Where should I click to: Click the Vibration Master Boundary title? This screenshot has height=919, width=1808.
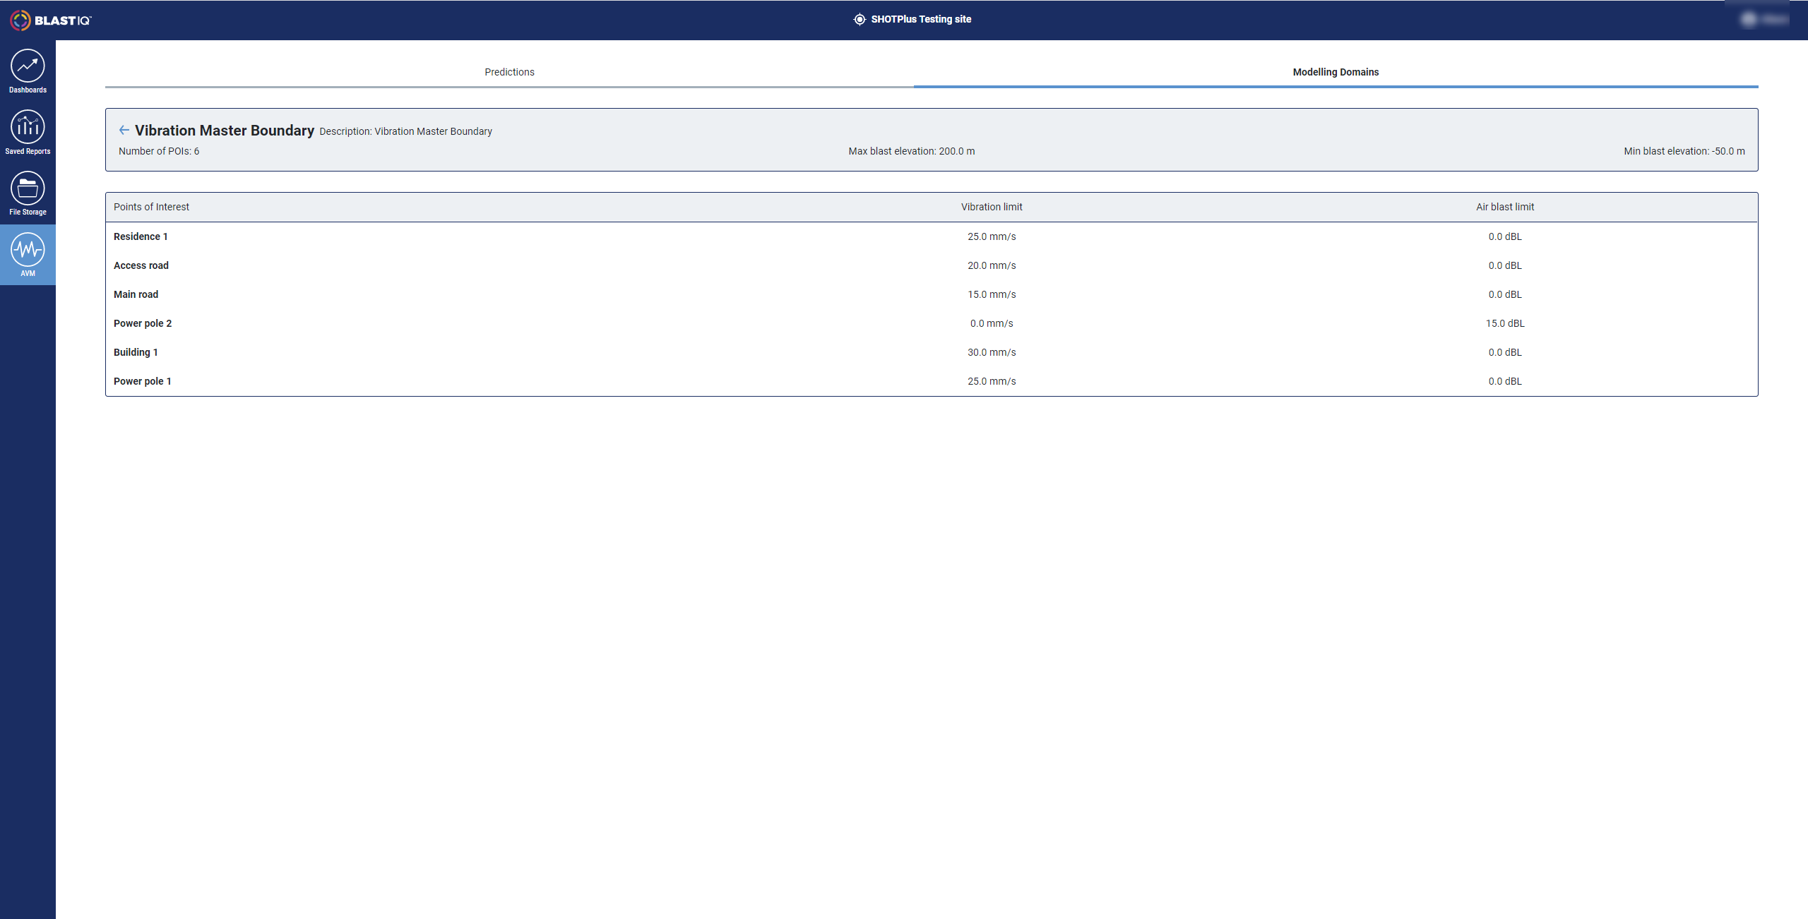pos(225,131)
